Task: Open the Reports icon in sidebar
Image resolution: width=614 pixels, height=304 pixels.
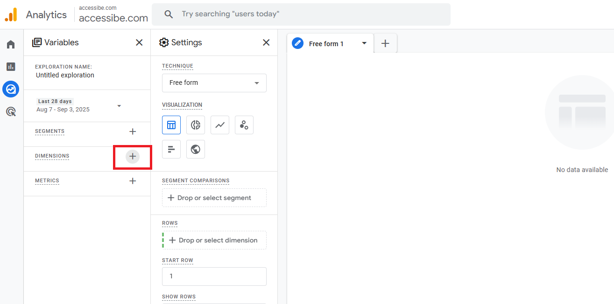Action: click(x=11, y=67)
